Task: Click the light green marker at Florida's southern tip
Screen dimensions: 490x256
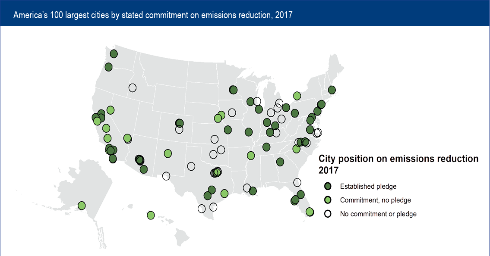Action: click(310, 212)
